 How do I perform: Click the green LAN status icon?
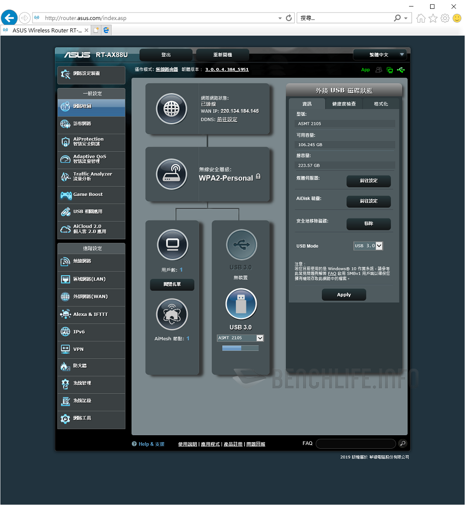click(390, 70)
